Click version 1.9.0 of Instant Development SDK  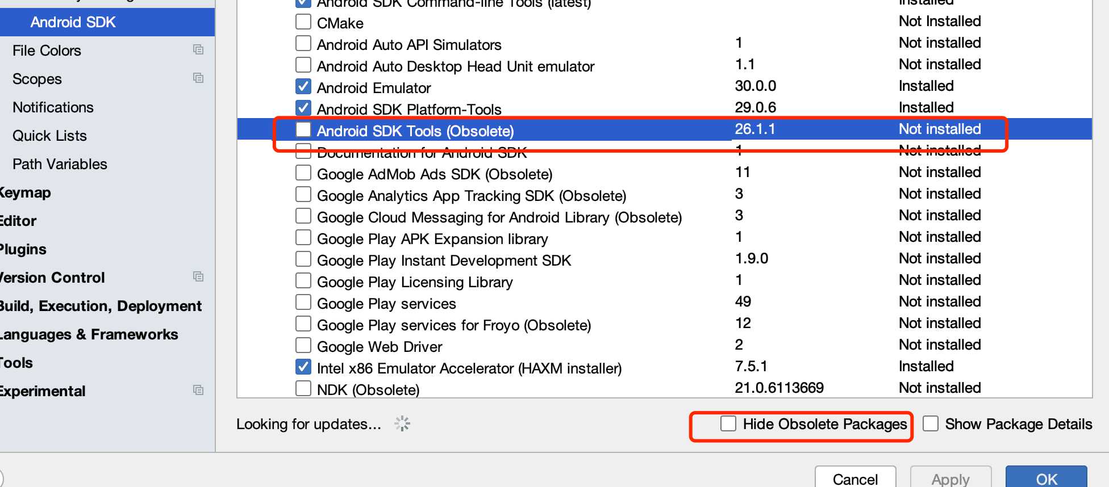click(x=751, y=258)
